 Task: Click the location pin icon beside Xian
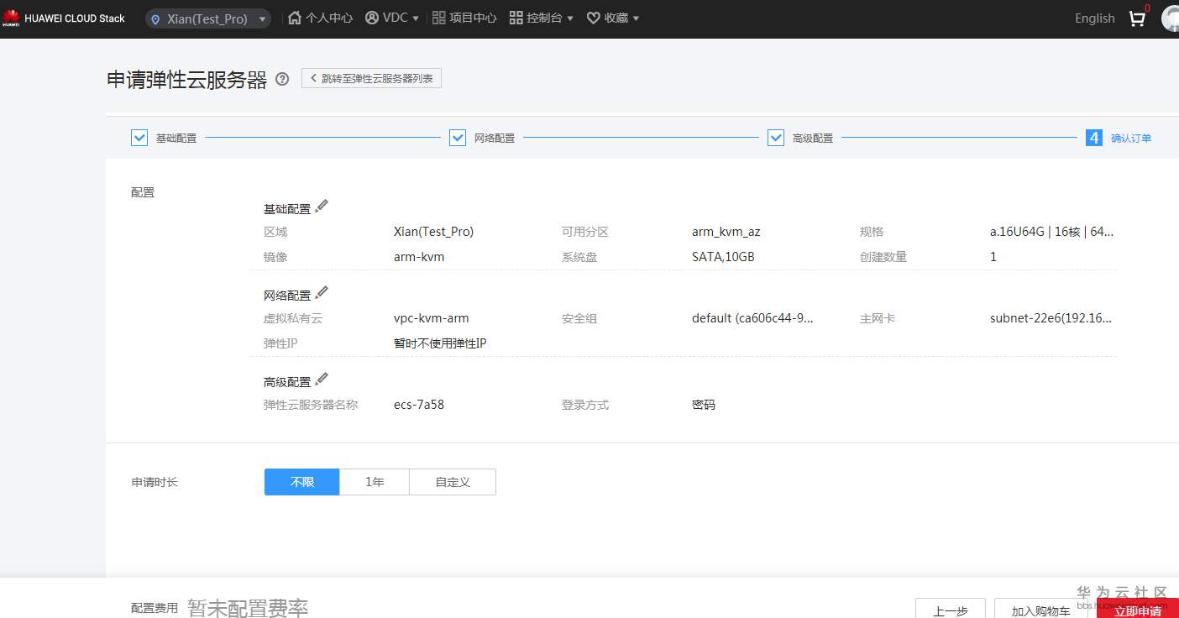point(155,19)
